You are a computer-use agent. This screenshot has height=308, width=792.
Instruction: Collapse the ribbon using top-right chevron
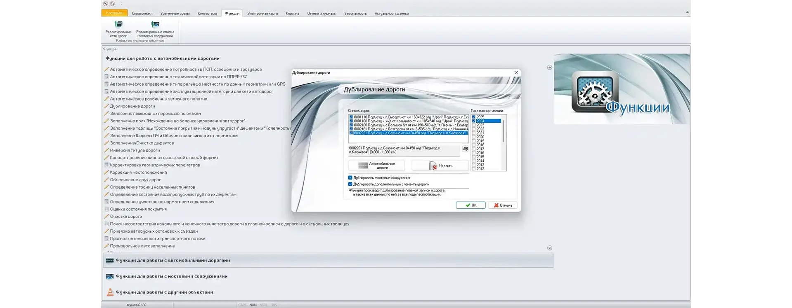click(x=687, y=12)
